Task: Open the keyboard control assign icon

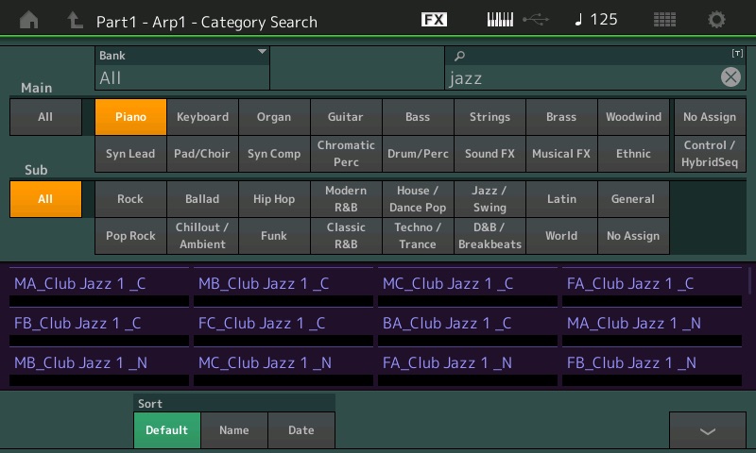Action: click(500, 20)
